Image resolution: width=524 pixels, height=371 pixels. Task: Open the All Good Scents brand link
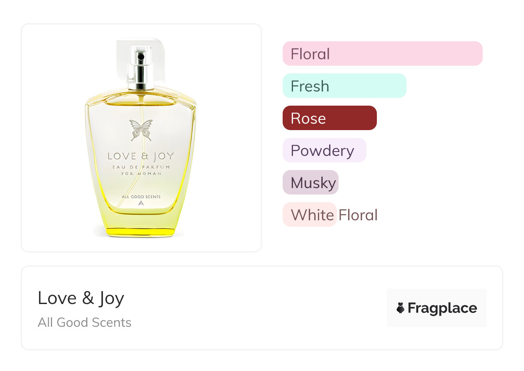click(x=84, y=322)
